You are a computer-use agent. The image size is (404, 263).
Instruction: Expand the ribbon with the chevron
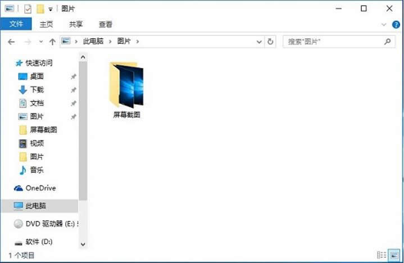(384, 25)
